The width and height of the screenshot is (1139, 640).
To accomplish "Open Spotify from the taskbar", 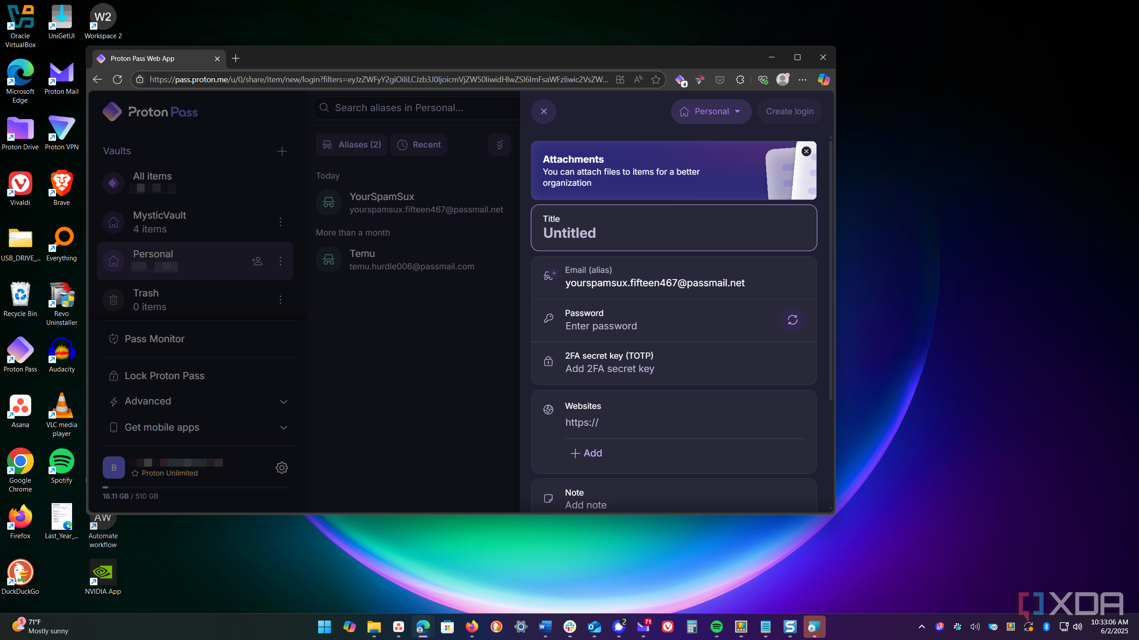I will [716, 627].
